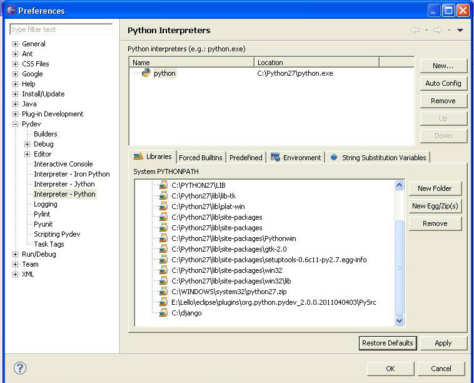Switch to the Forced Builtins tab
The width and height of the screenshot is (474, 383).
point(201,158)
